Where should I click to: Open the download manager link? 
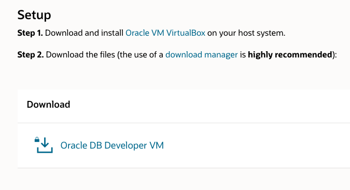[x=202, y=54]
